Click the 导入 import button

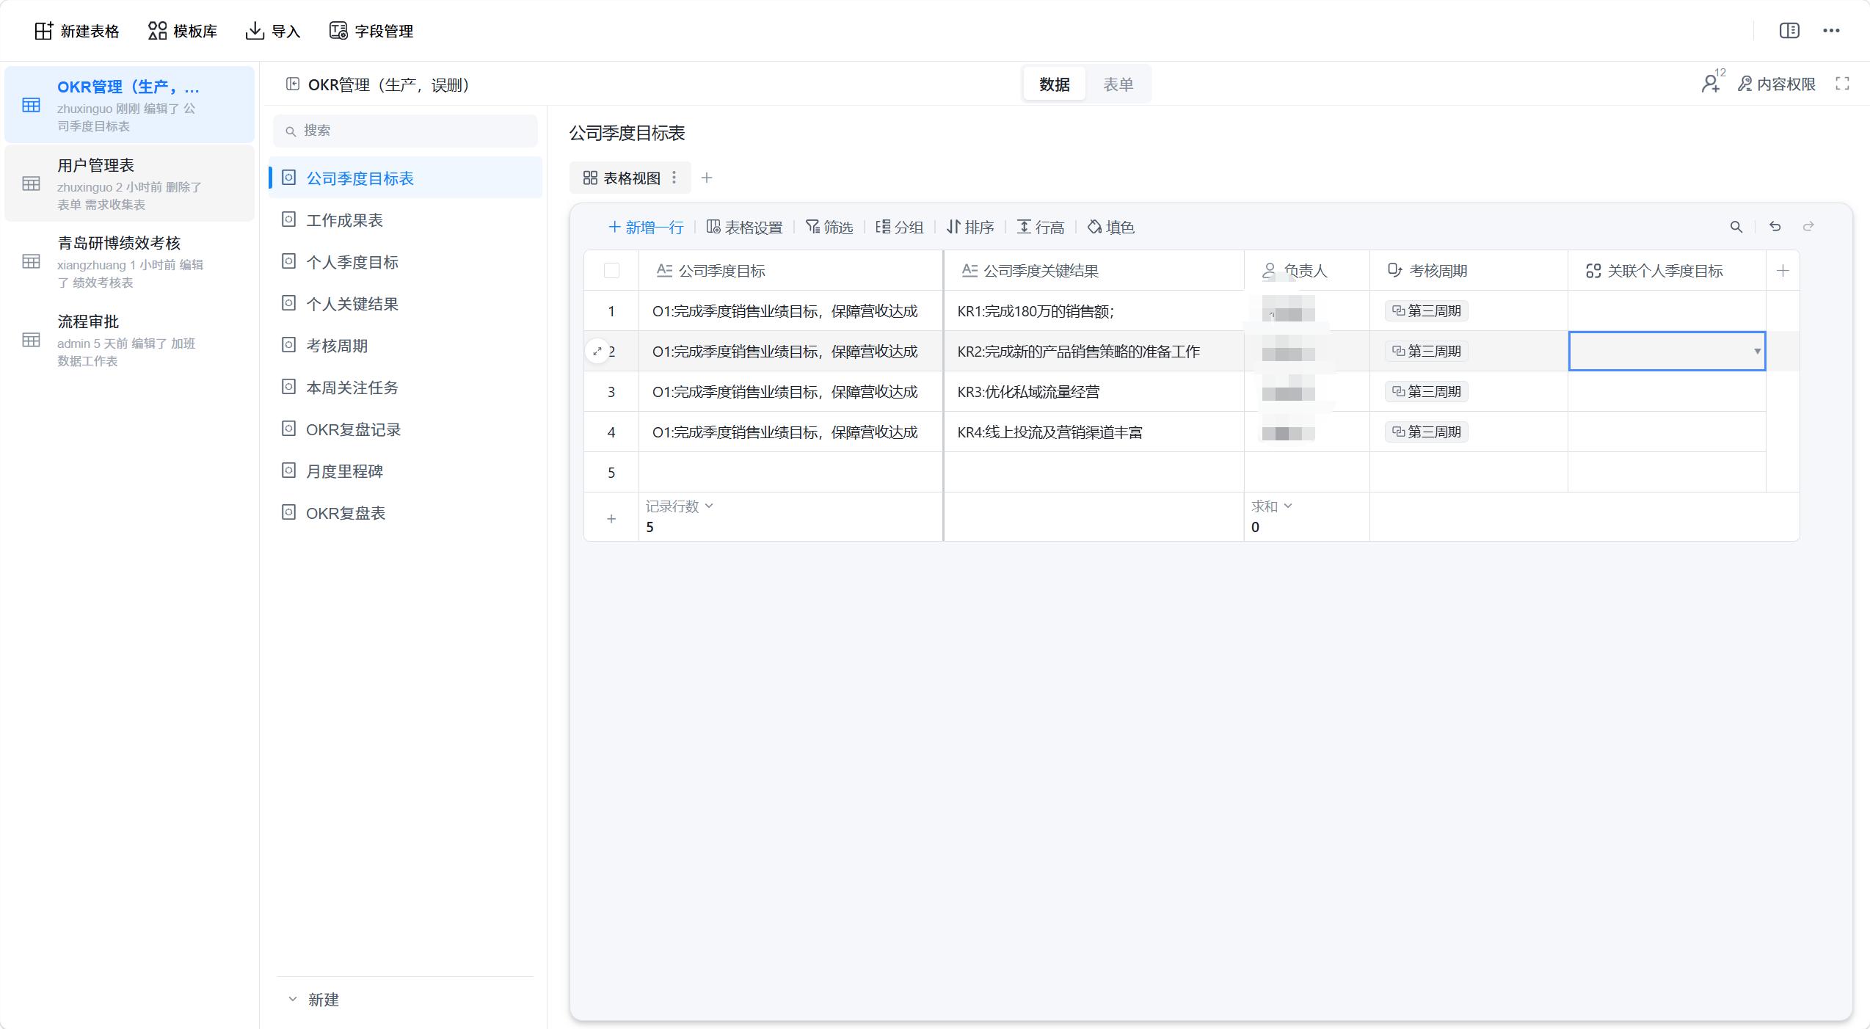(x=273, y=31)
